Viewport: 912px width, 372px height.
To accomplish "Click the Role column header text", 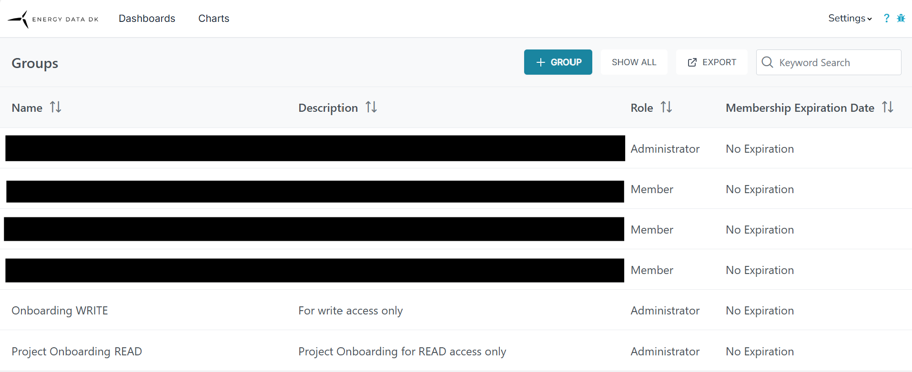I will (x=641, y=108).
